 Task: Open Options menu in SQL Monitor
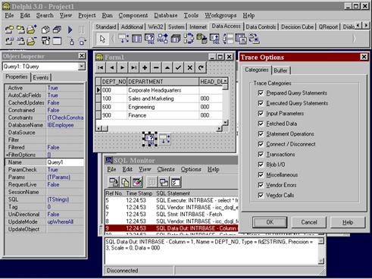(x=191, y=169)
